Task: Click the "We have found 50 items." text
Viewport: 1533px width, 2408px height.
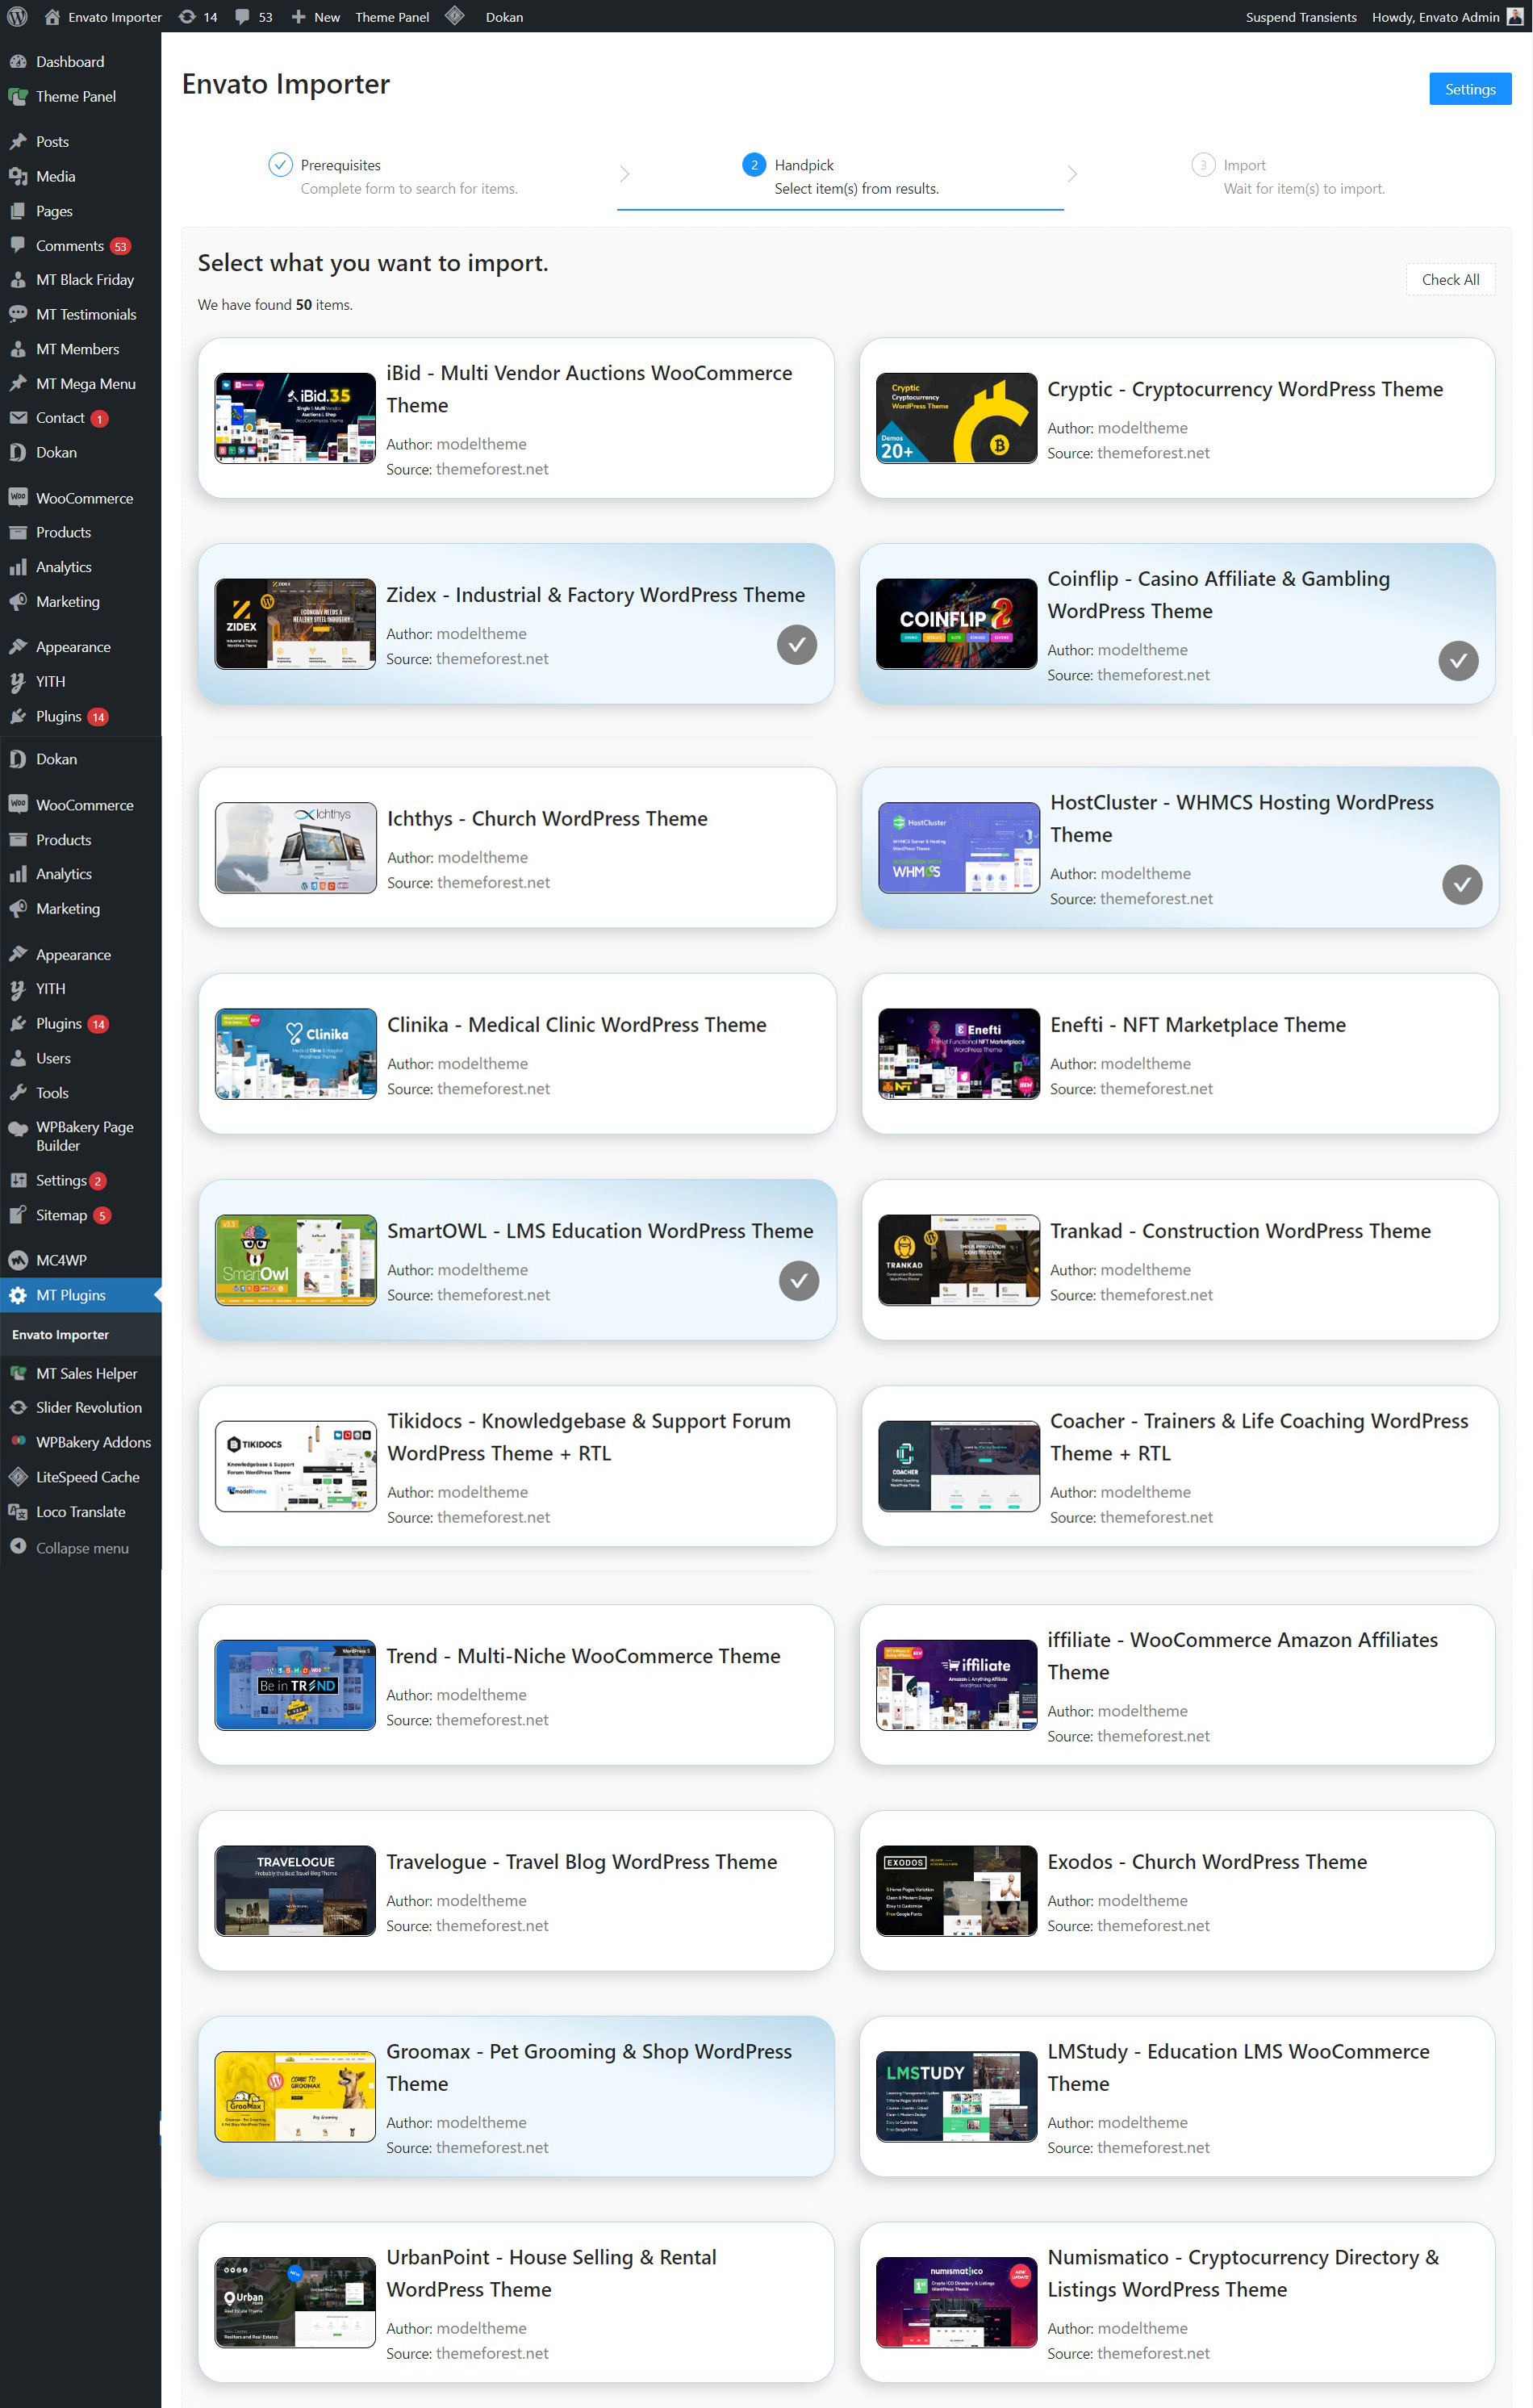Action: (x=275, y=305)
